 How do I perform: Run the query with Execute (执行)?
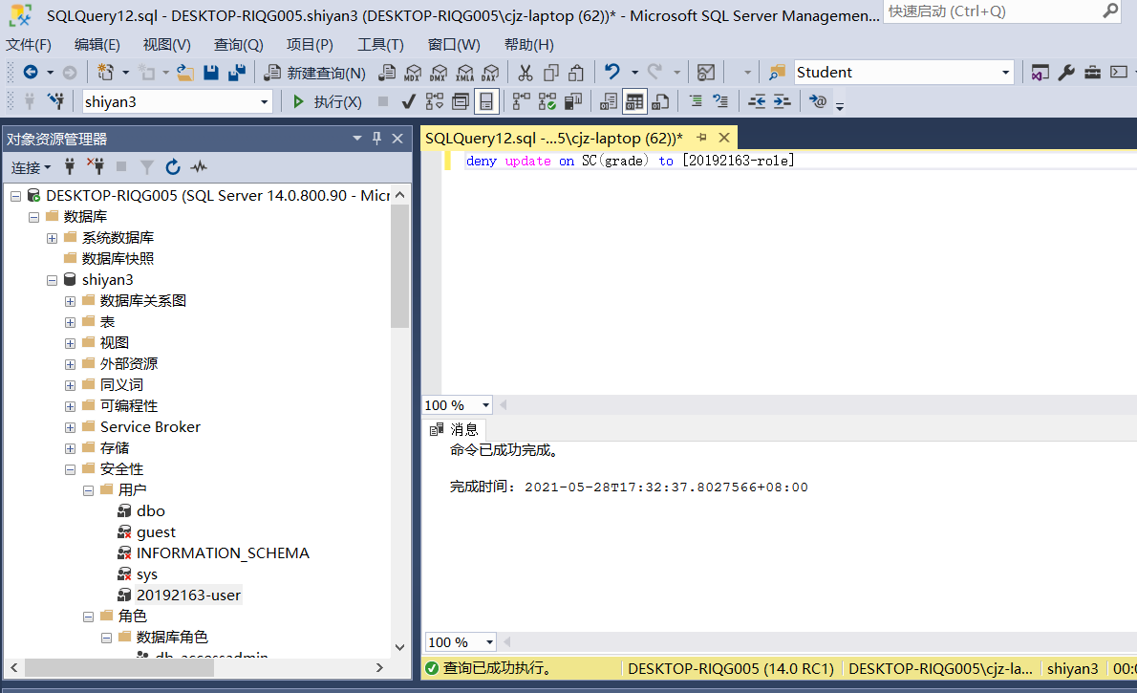click(x=327, y=101)
